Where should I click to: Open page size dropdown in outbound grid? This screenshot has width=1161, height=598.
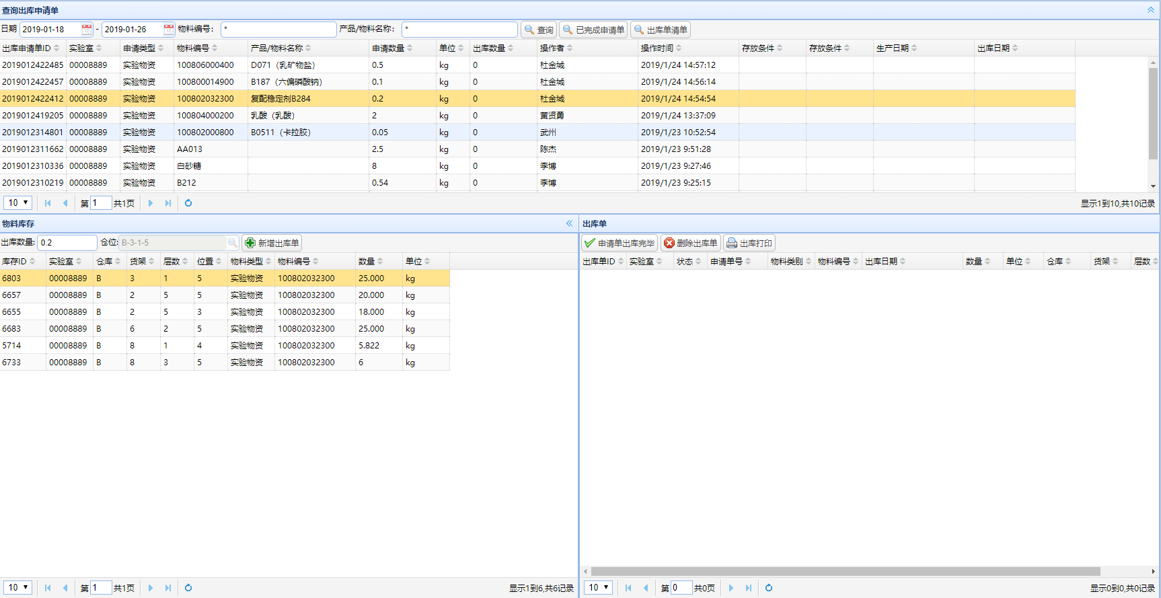coord(599,588)
